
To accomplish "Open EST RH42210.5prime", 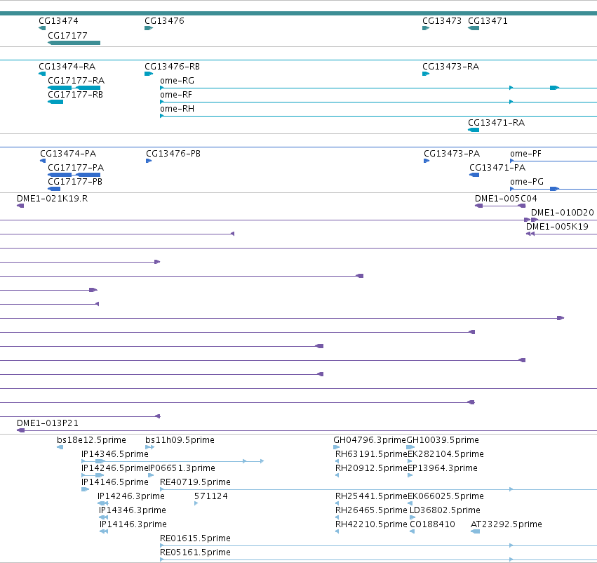I will [371, 525].
